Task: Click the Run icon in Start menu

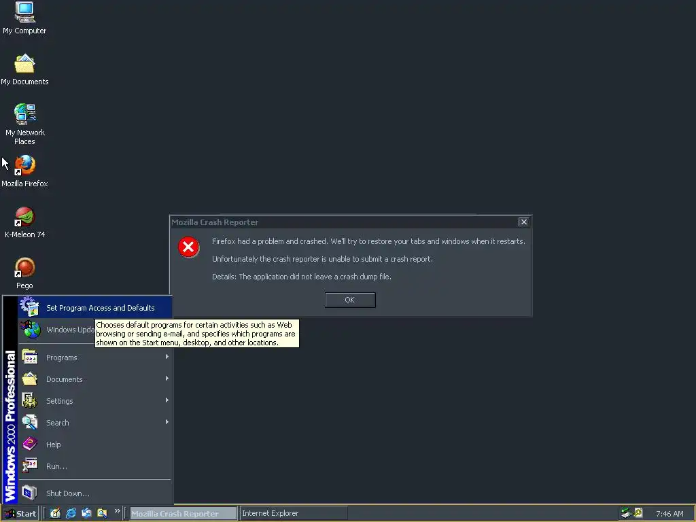Action: 30,466
